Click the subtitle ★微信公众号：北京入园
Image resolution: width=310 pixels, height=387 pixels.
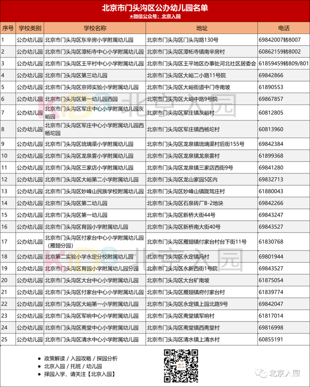[x=155, y=17]
